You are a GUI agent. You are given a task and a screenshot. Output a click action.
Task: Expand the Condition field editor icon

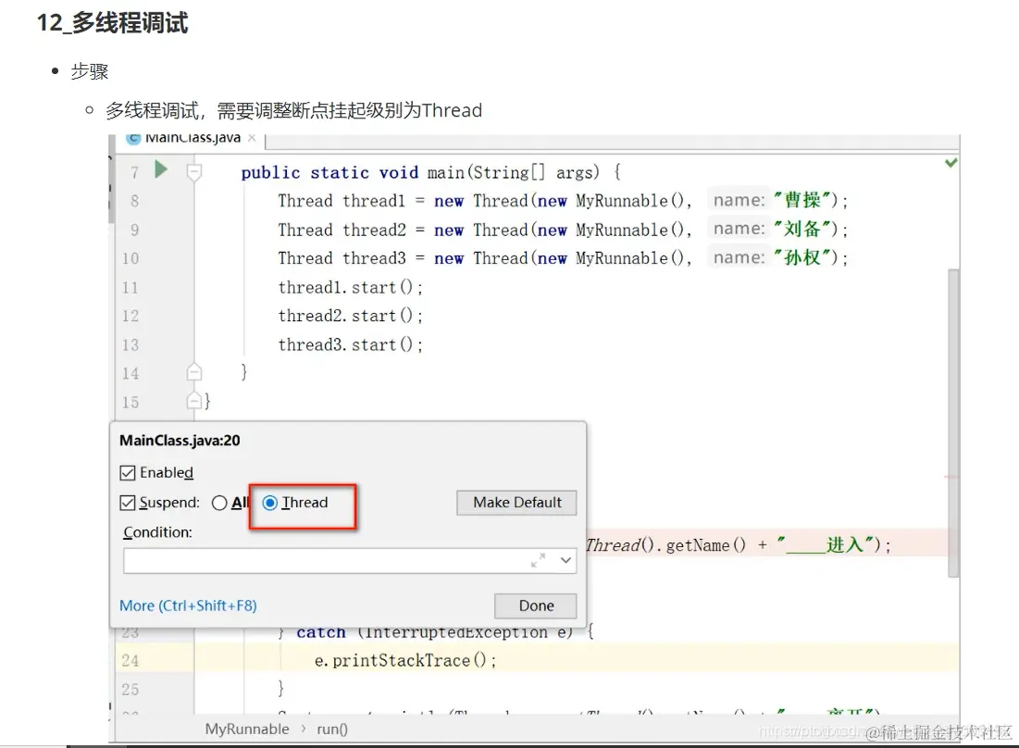(538, 560)
